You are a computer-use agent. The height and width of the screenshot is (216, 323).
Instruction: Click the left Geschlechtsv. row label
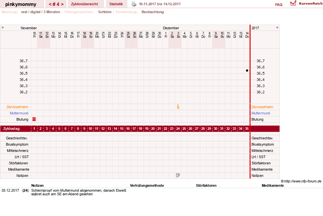[17, 138]
